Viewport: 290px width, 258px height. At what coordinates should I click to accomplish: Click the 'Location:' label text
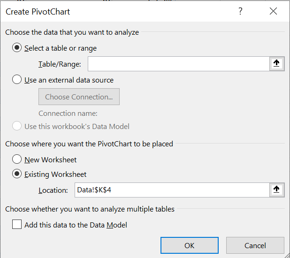(x=53, y=190)
